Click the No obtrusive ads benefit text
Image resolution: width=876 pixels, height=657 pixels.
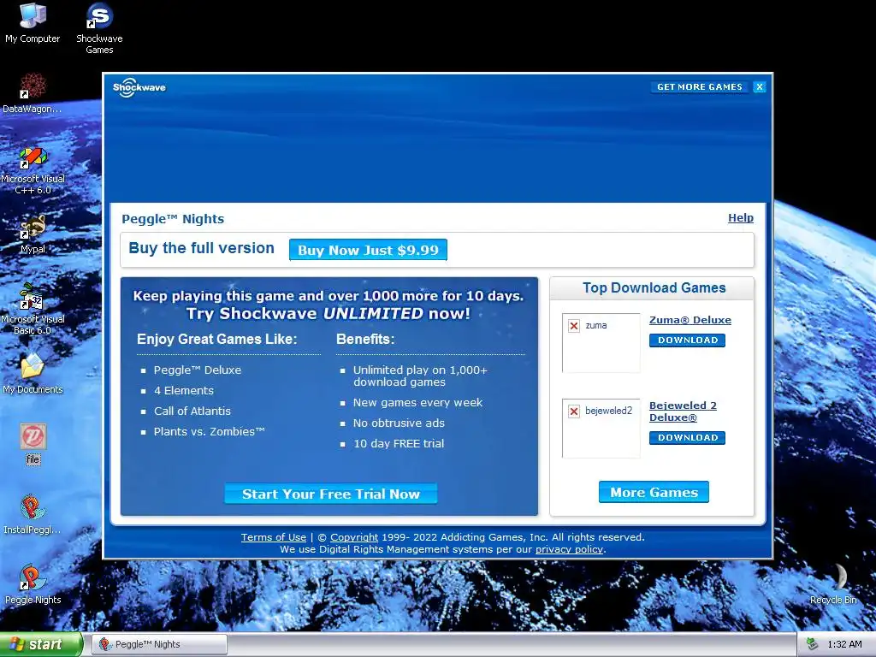tap(399, 423)
